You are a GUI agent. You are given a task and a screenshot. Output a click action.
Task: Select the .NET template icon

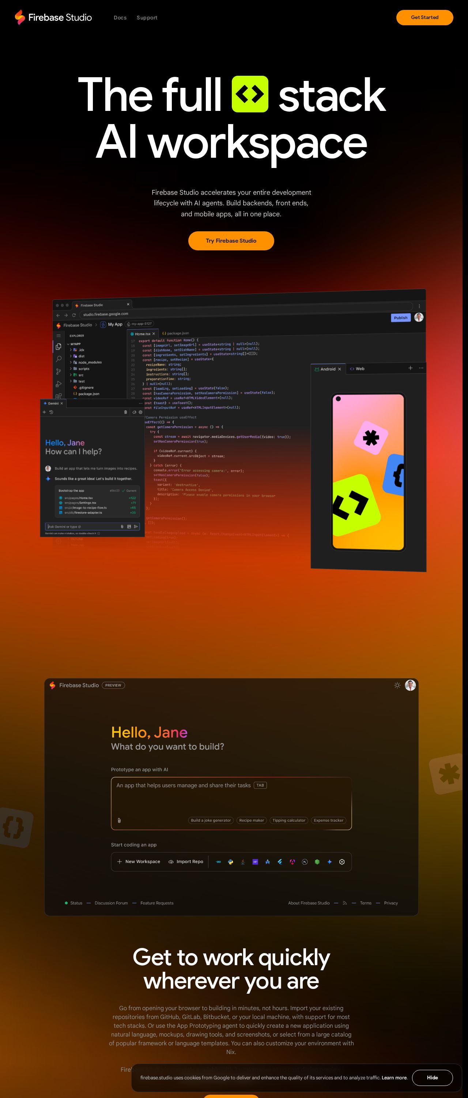click(255, 862)
